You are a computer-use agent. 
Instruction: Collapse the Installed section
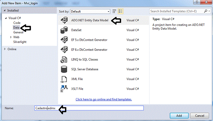click(x=5, y=10)
